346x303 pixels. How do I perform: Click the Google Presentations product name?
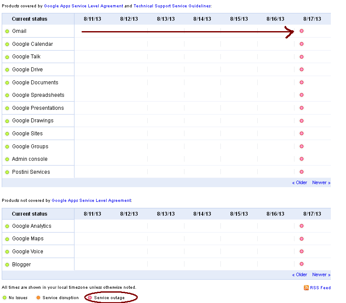pos(38,108)
